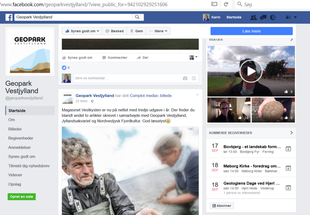The width and height of the screenshot is (310, 215).
Task: Mark interest in Bovbjerg event star icon
Action: tap(288, 149)
